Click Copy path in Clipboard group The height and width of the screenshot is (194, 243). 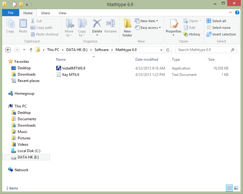pos(41,28)
